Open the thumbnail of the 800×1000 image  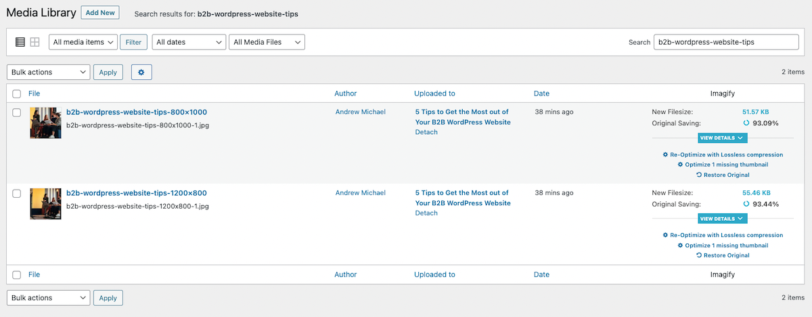(46, 123)
